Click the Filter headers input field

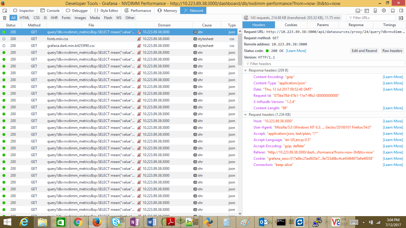pyautogui.click(x=324, y=64)
